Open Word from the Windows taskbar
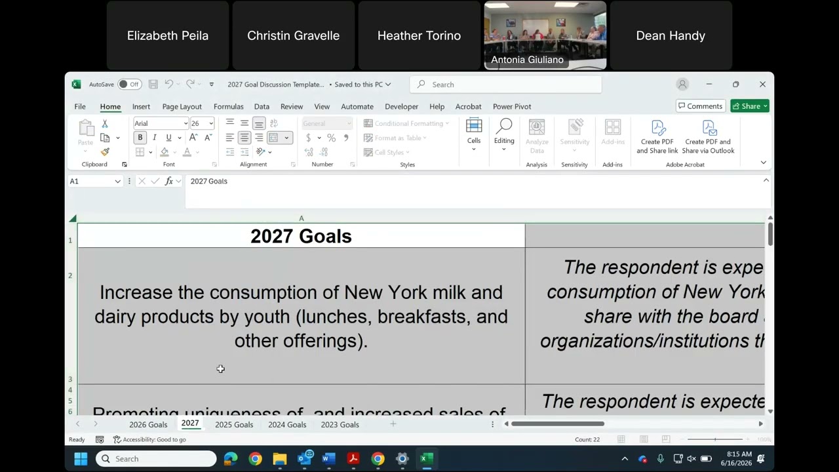839x472 pixels. click(x=329, y=459)
